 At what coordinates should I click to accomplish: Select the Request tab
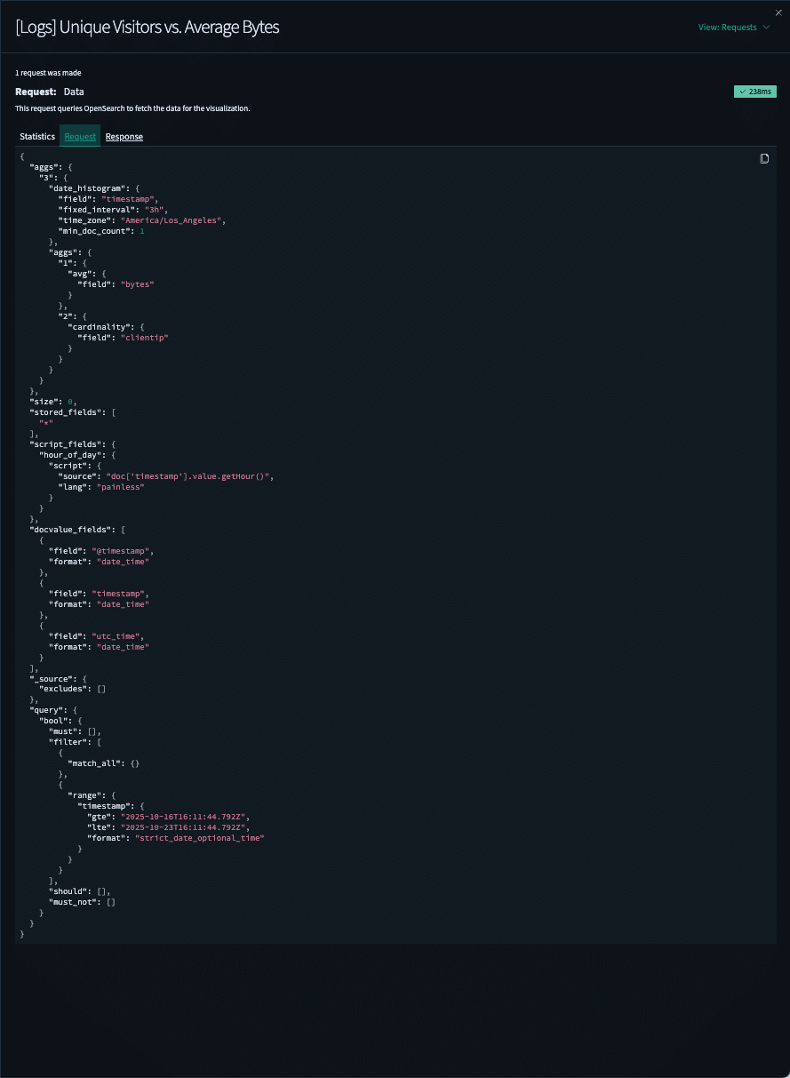pos(80,137)
